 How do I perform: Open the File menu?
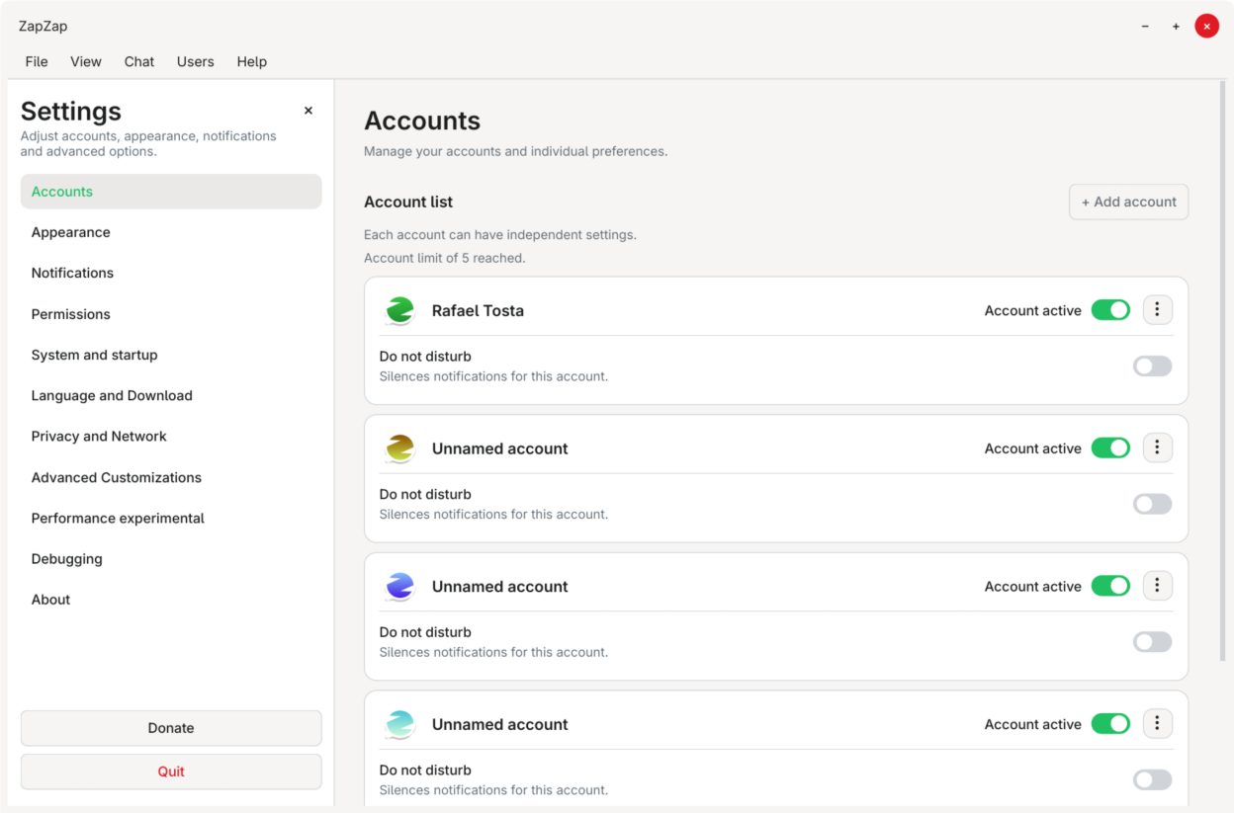click(37, 61)
